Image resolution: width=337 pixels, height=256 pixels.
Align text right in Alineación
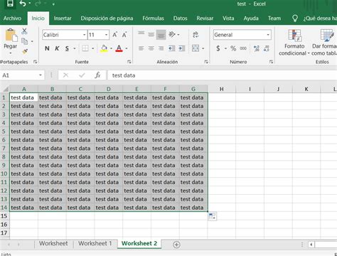[x=161, y=48]
